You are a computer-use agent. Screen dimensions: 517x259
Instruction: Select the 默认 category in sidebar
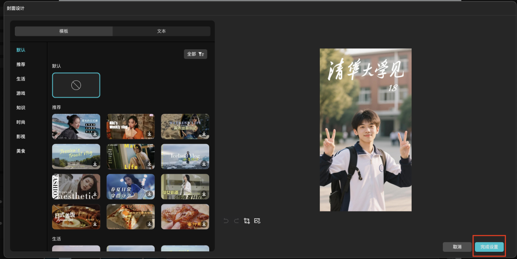tap(21, 50)
